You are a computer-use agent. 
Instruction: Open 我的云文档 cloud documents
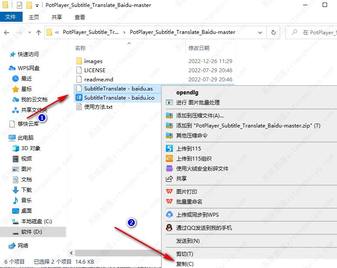(x=34, y=100)
